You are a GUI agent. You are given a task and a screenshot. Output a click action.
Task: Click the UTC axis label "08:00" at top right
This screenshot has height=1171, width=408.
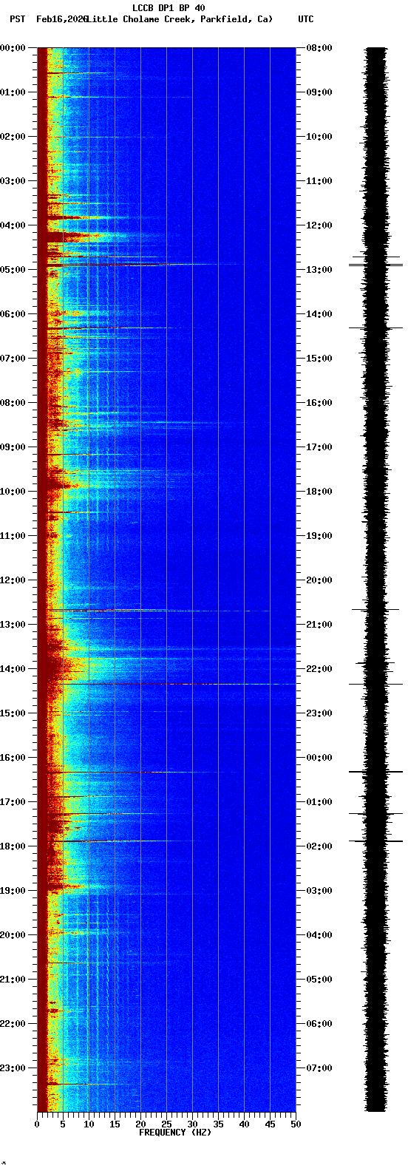(319, 48)
